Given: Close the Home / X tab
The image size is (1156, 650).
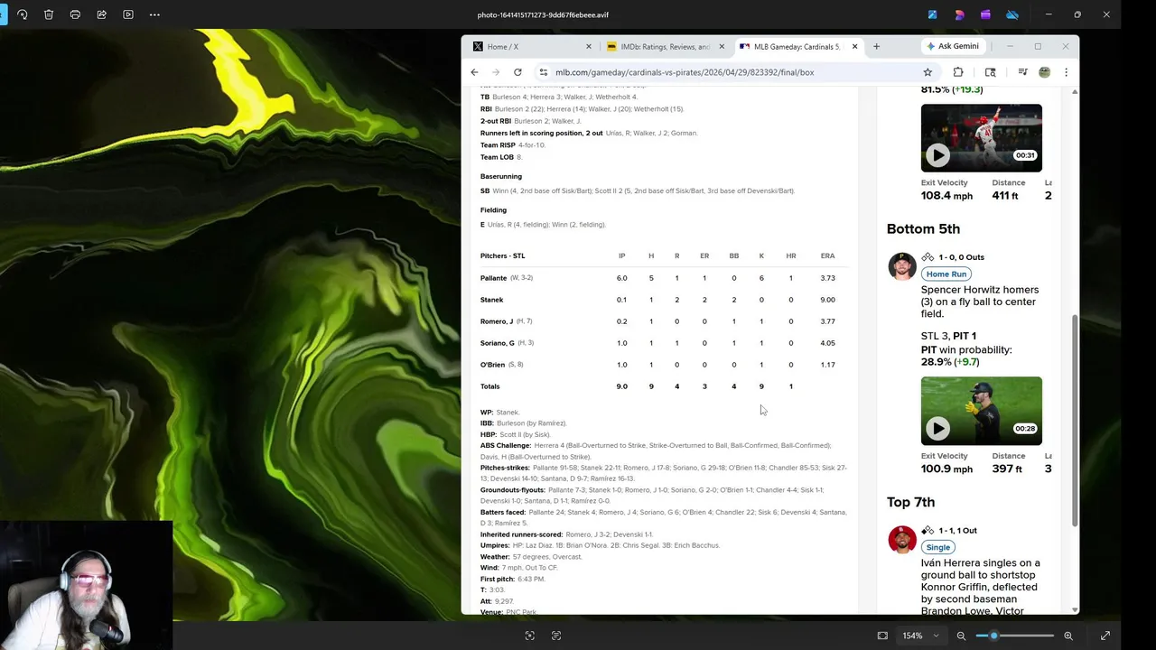Looking at the screenshot, I should pyautogui.click(x=588, y=46).
